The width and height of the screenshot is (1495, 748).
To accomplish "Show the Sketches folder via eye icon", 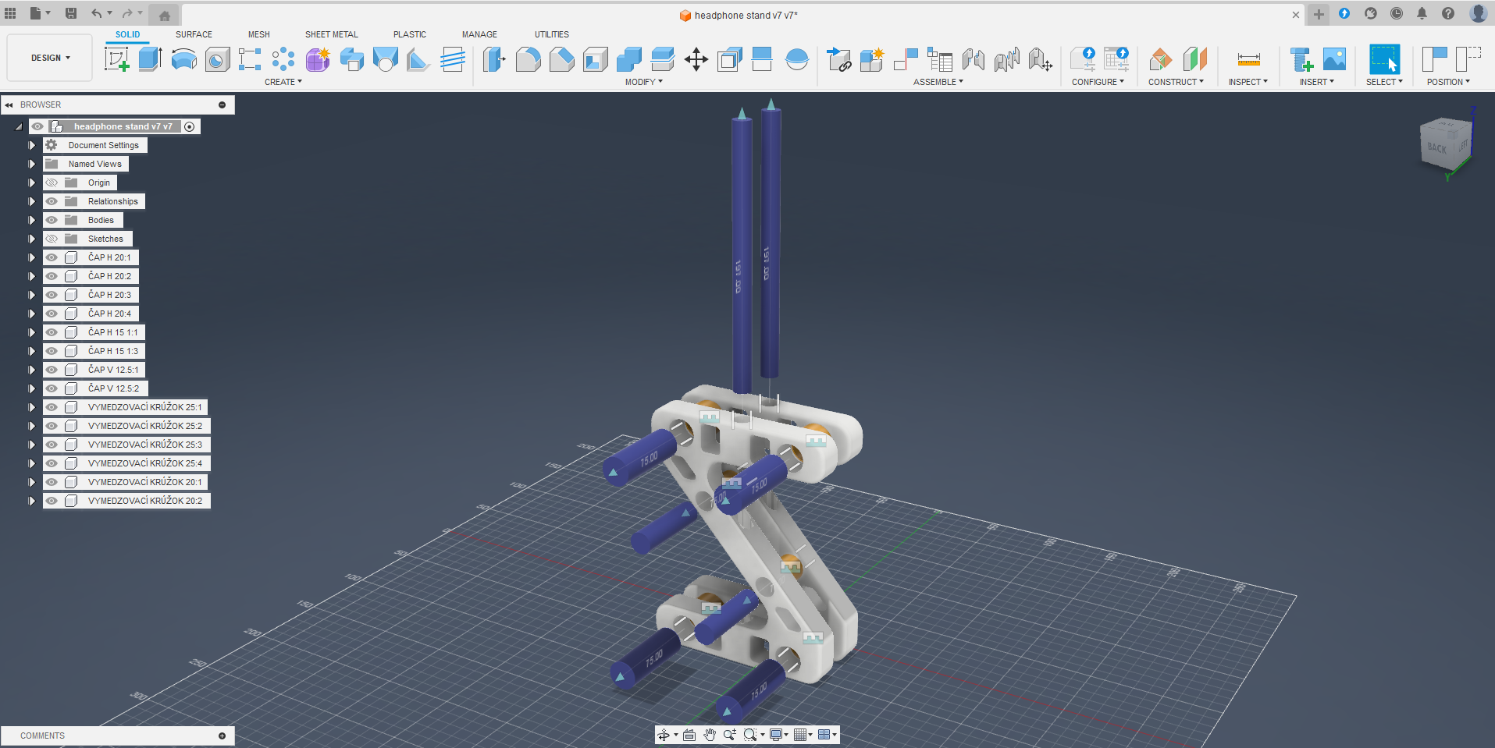I will coord(52,239).
